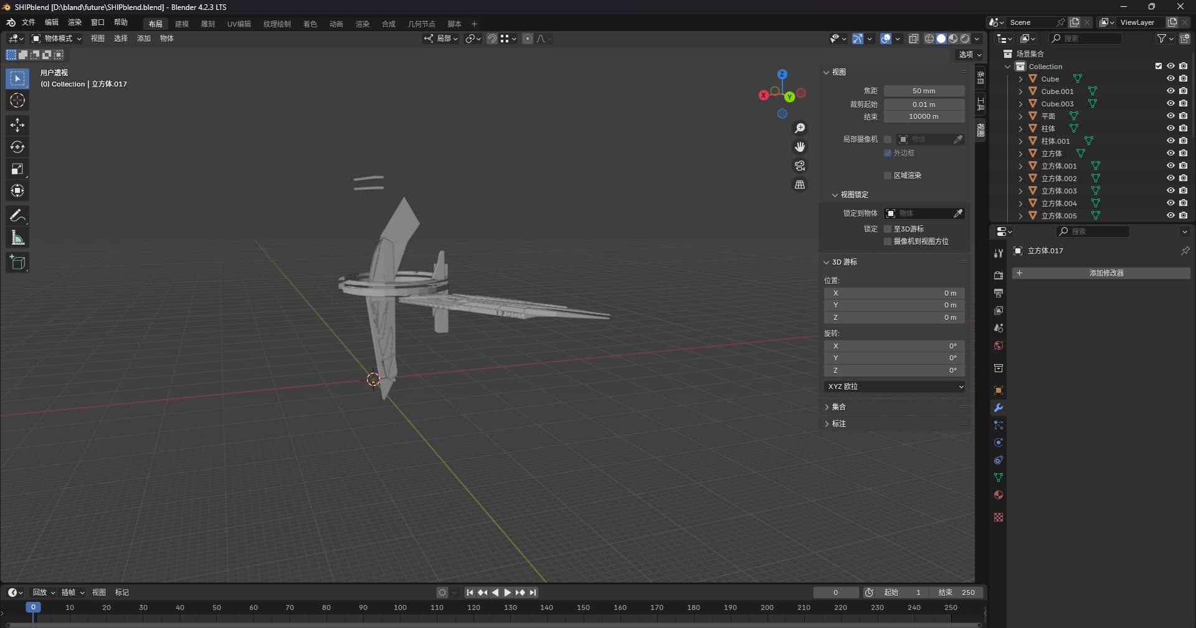Select the Add Cube tool

tap(17, 263)
